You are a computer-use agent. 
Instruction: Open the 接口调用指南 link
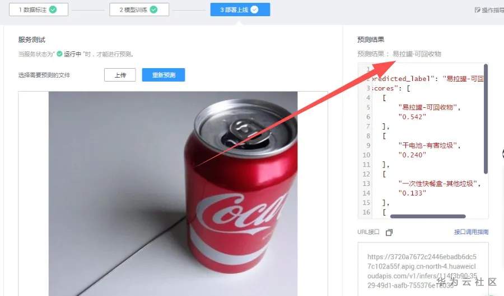coord(471,232)
